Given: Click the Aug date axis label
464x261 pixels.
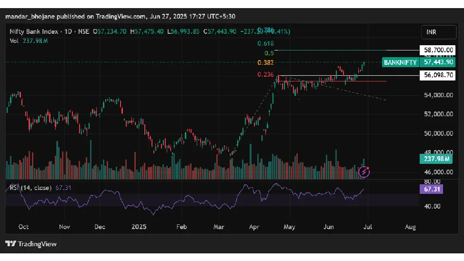Looking at the screenshot, I should point(410,227).
